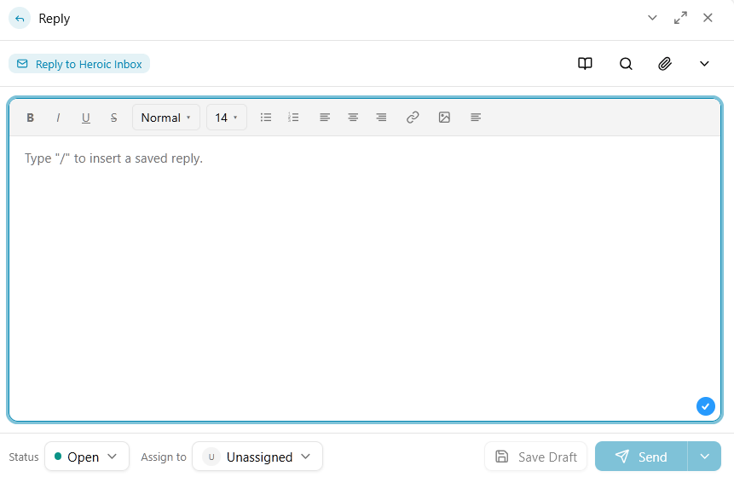Align text right
The image size is (734, 477).
(381, 118)
